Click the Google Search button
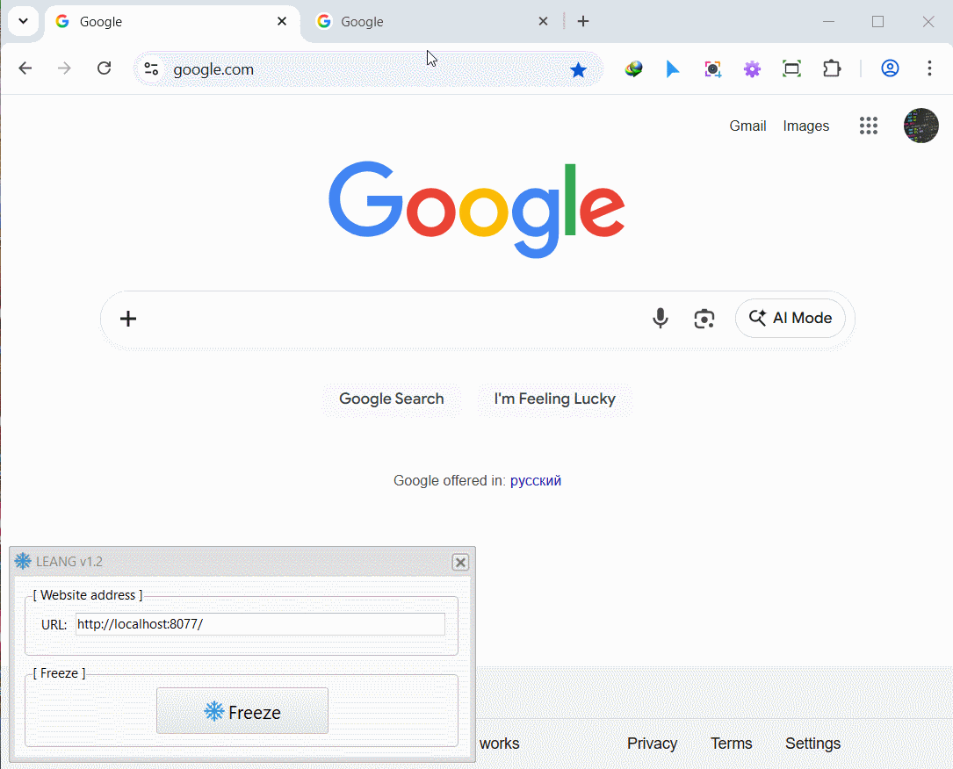Viewport: 953px width, 769px height. [392, 399]
